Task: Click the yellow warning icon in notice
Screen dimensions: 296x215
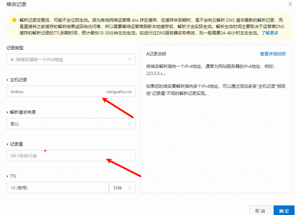Action: (x=14, y=20)
